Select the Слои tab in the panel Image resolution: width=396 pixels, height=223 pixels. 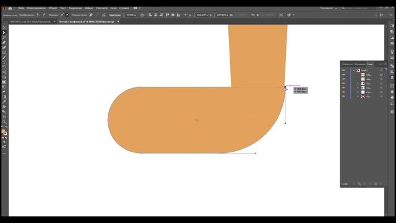pos(370,64)
